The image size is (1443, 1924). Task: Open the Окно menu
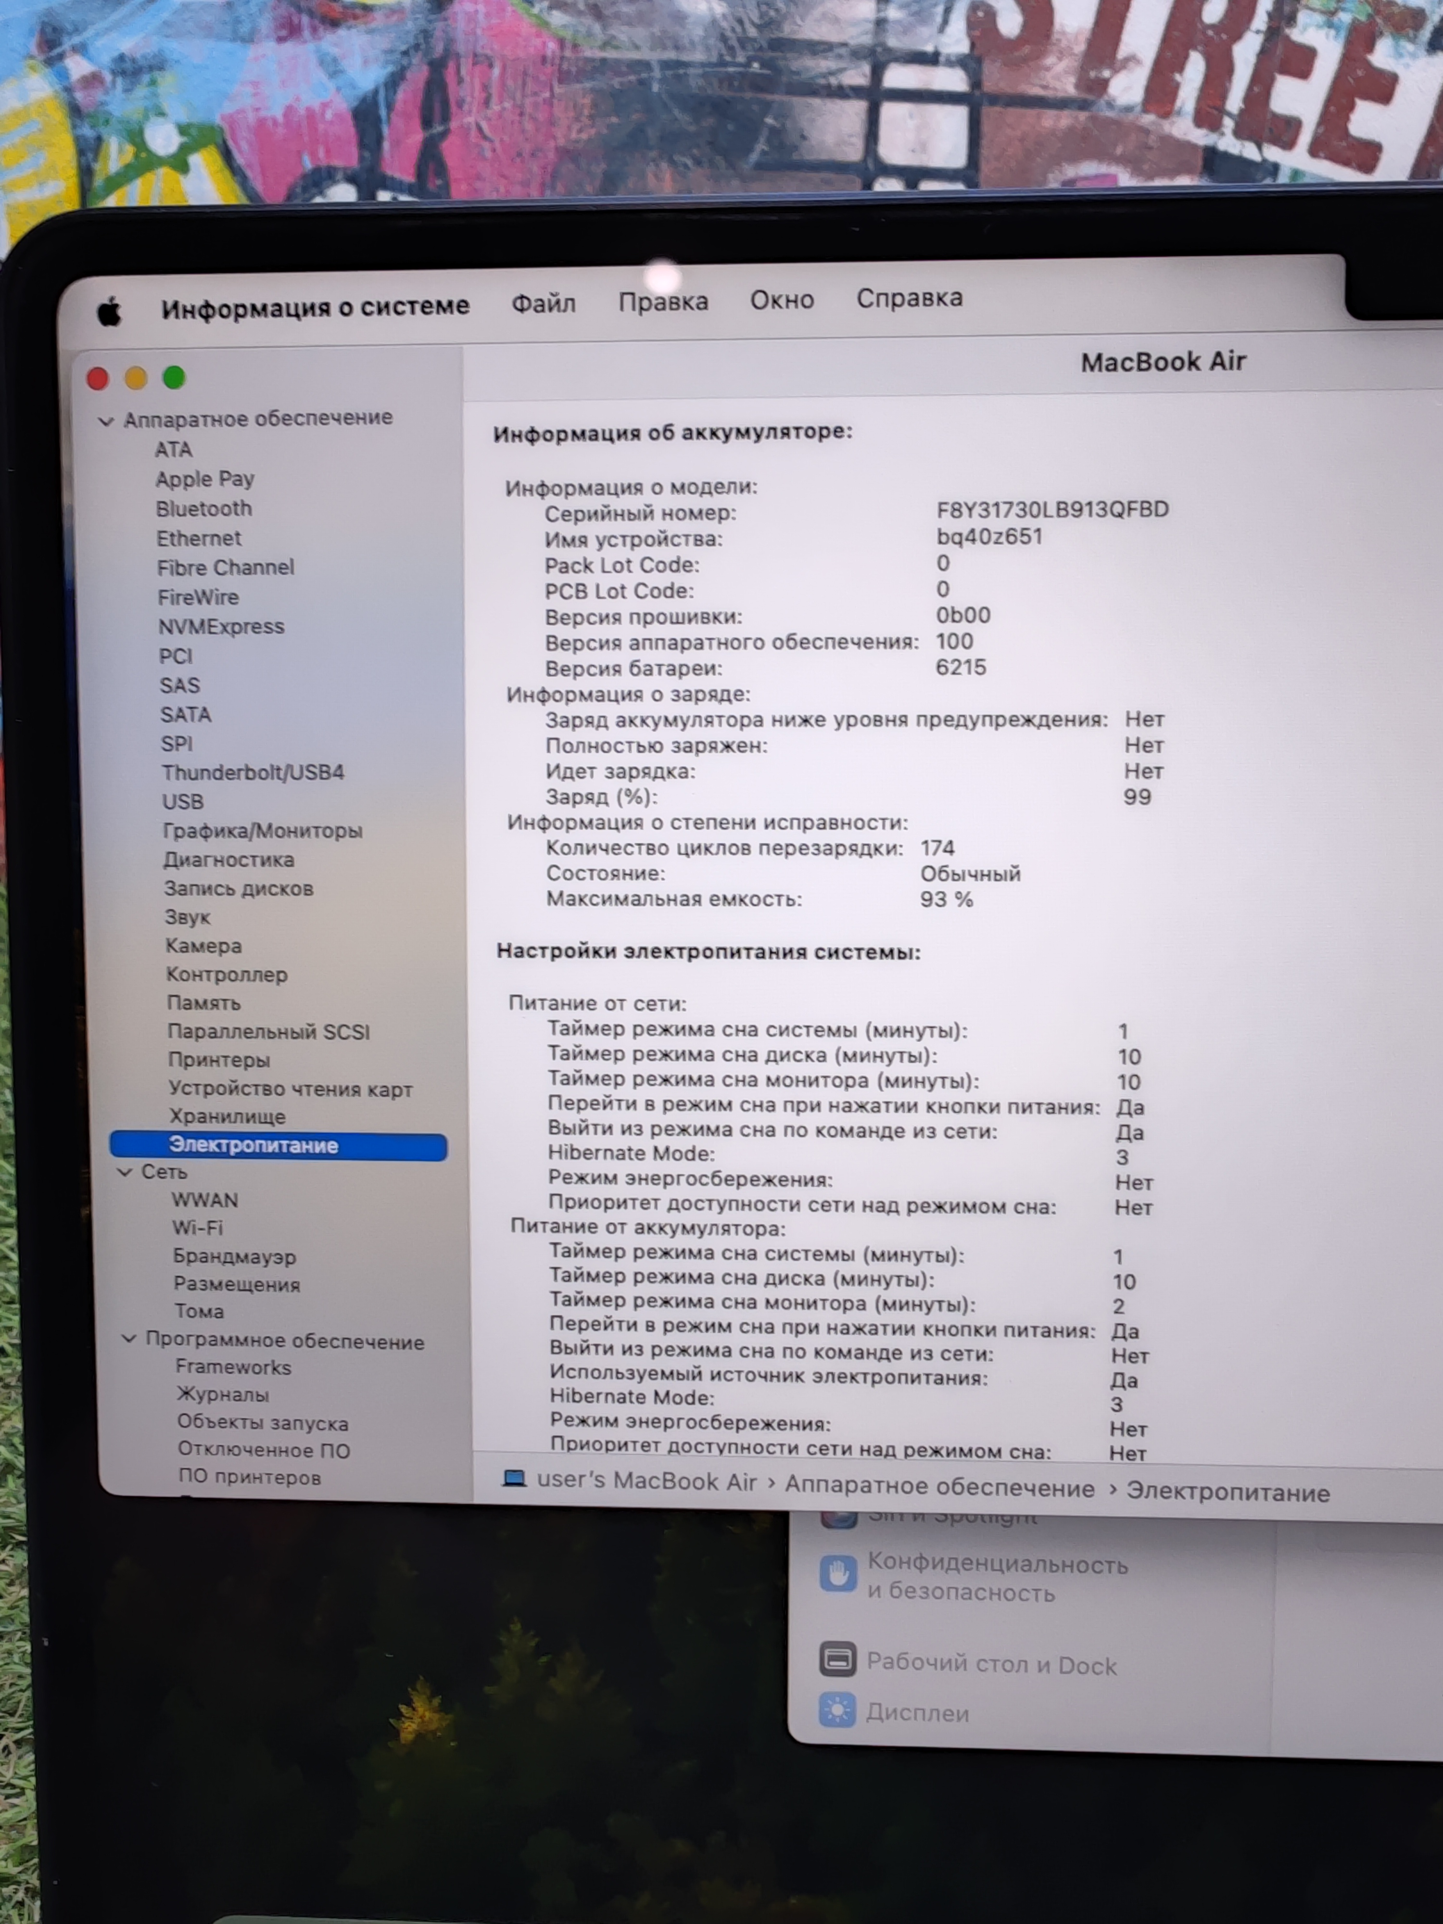[781, 300]
